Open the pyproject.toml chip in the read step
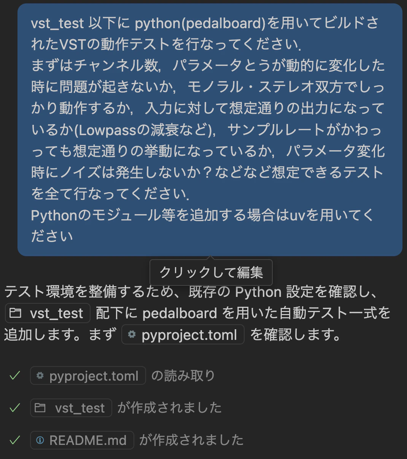 (x=88, y=375)
